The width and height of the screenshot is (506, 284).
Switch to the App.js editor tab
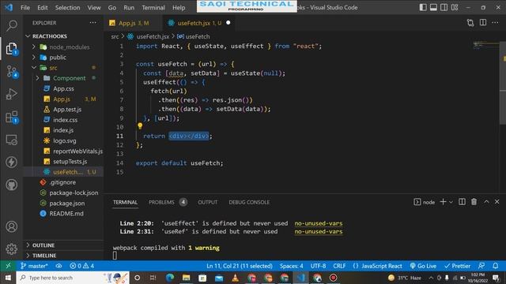(x=134, y=23)
